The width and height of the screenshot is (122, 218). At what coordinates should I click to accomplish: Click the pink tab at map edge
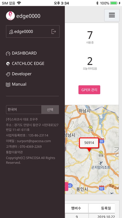click(x=66, y=186)
